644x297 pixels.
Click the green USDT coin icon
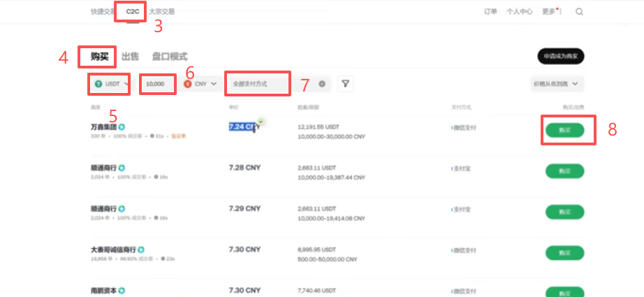(x=98, y=84)
